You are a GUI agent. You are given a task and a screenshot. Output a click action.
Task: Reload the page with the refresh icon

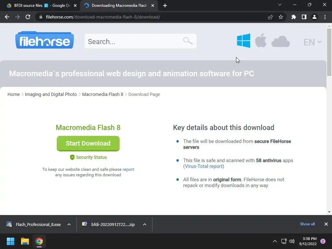(28, 17)
